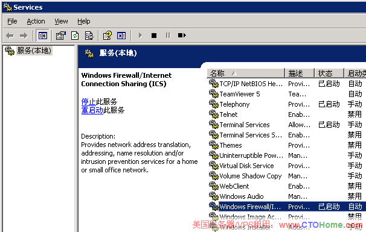Click the gear icon beside TCP/IP NetBIOS
The width and height of the screenshot is (366, 232).
point(214,83)
